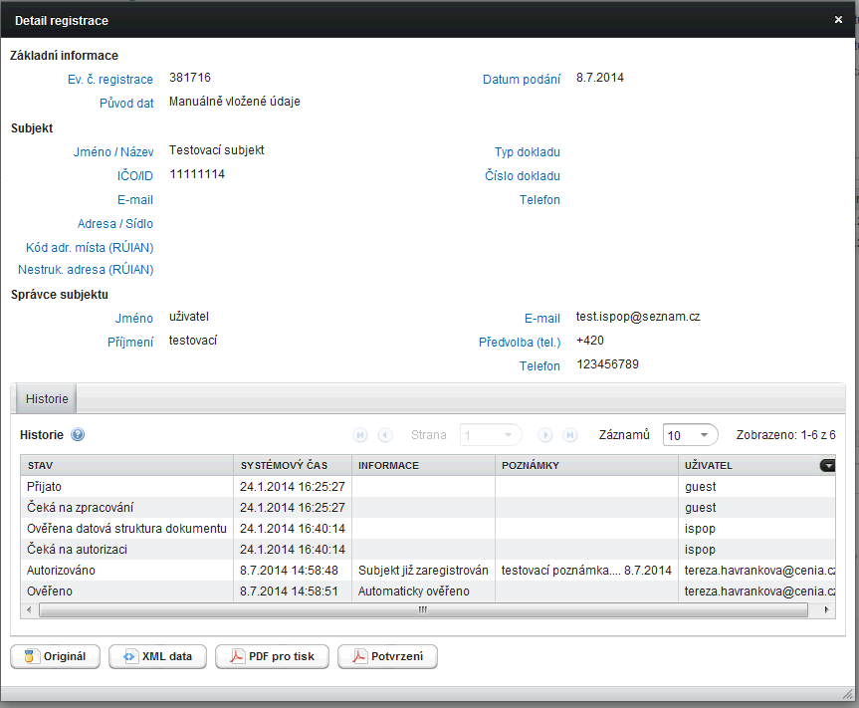859x708 pixels.
Task: Click phone prefix +420 value
Action: click(590, 341)
